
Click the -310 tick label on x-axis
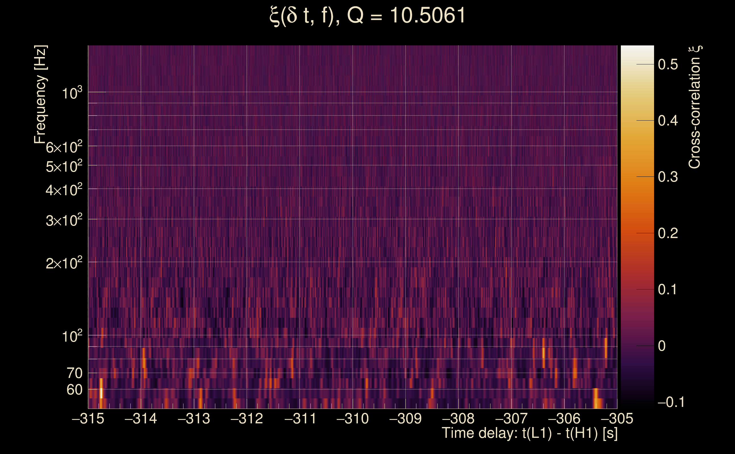pos(352,419)
